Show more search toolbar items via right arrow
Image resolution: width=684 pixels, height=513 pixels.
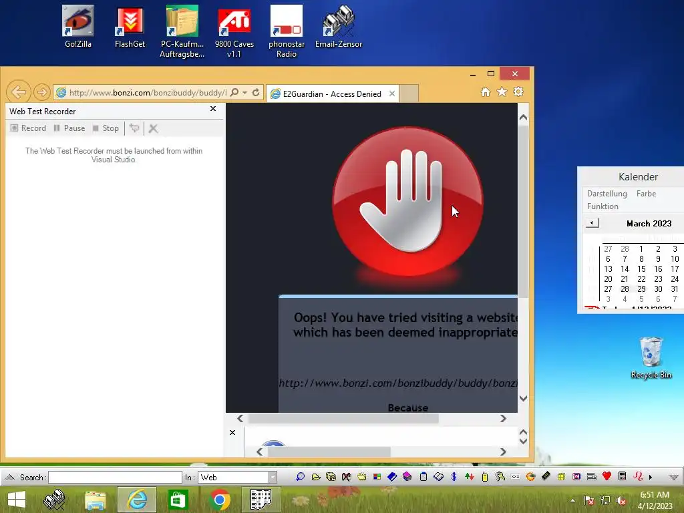pos(651,477)
